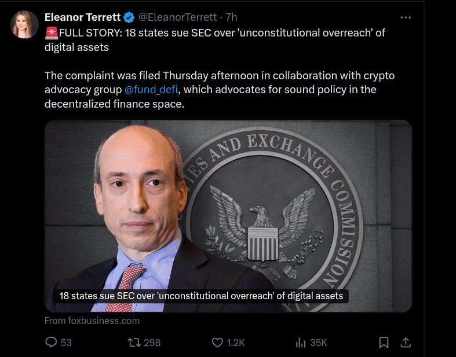Click the headline caption overlay on the image
456x357 pixels.
coord(201,296)
